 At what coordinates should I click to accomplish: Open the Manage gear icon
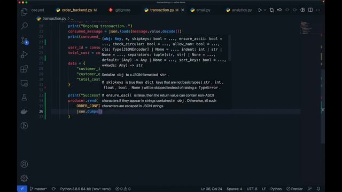(x=24, y=178)
